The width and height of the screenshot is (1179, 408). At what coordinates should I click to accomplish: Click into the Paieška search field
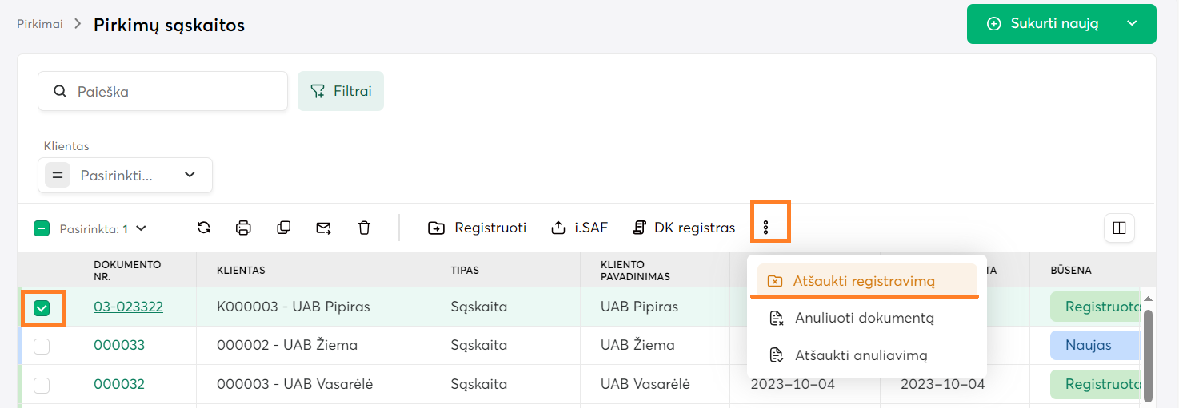tap(176, 91)
